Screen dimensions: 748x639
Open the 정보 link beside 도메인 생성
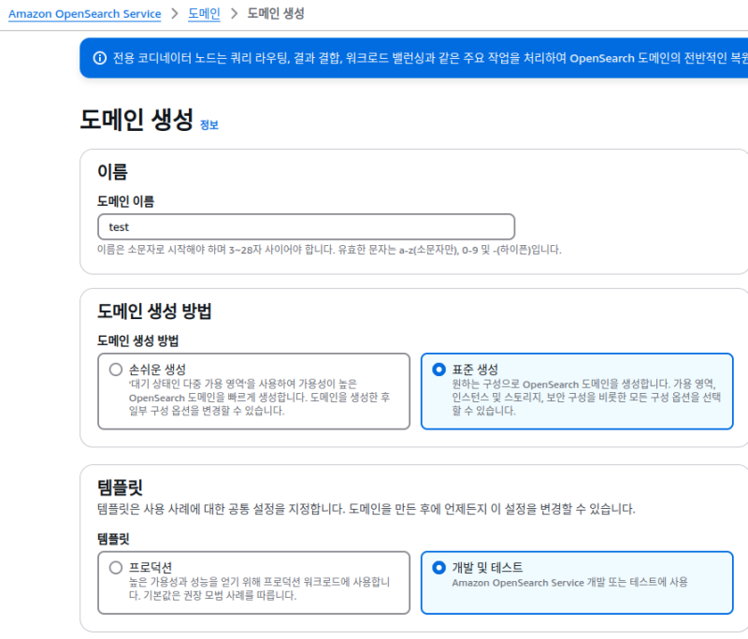click(209, 125)
